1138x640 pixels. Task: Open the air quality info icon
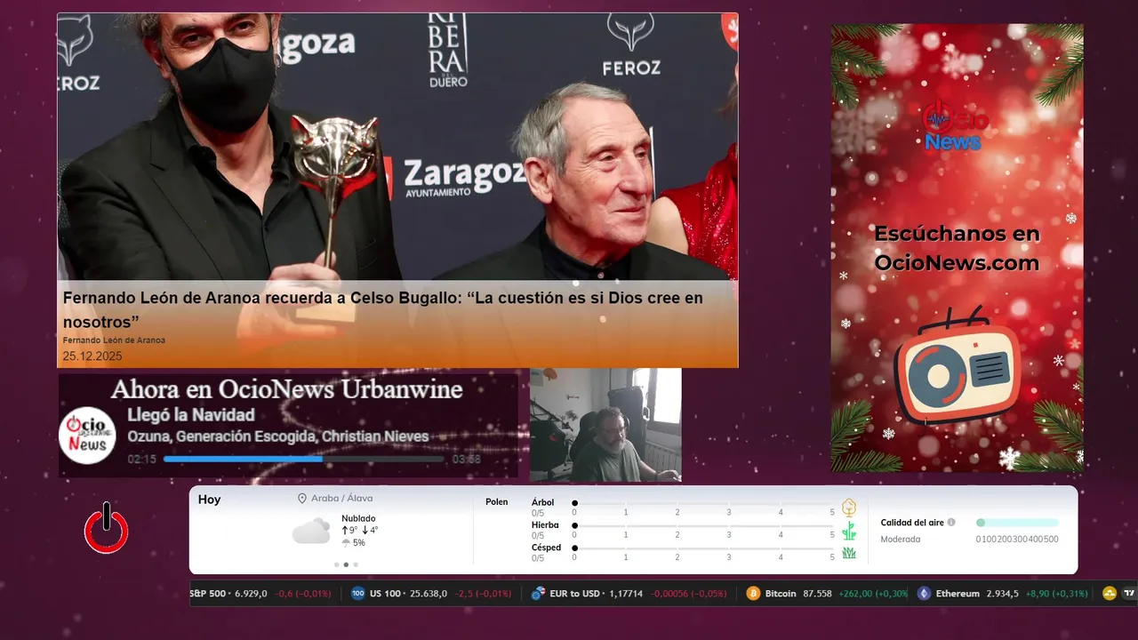[951, 523]
